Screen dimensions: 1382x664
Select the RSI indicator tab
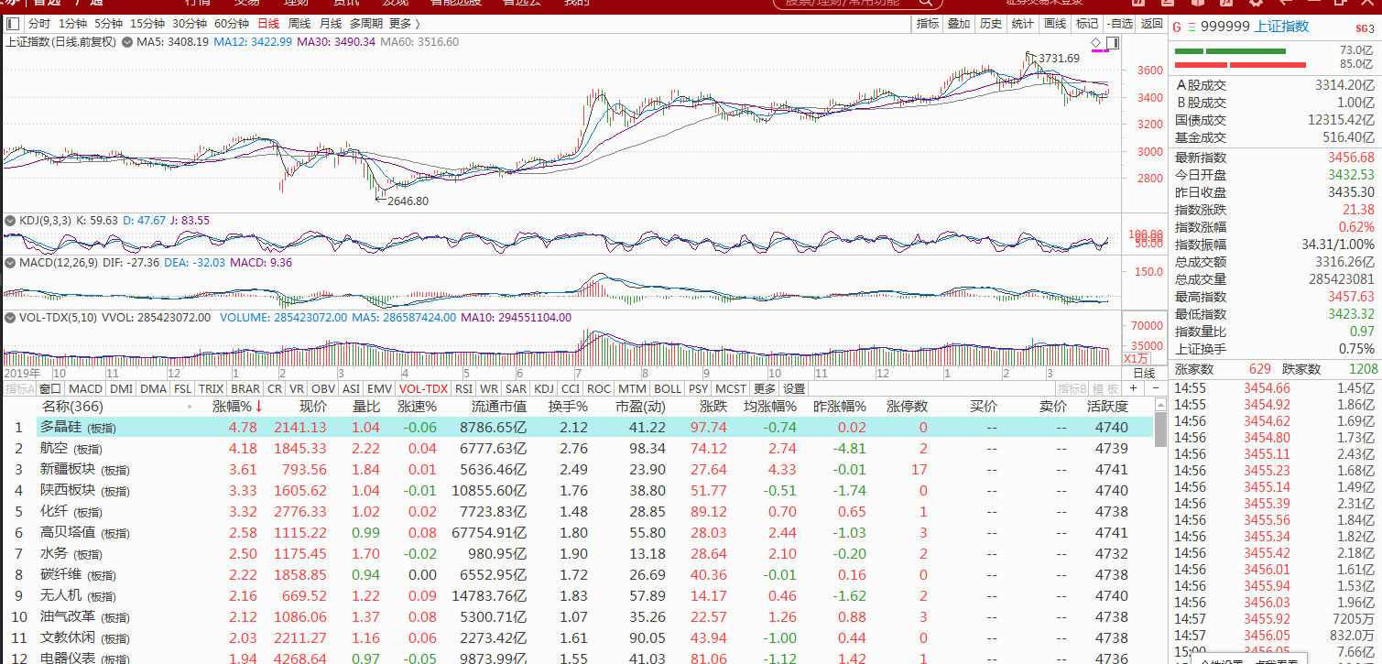464,388
